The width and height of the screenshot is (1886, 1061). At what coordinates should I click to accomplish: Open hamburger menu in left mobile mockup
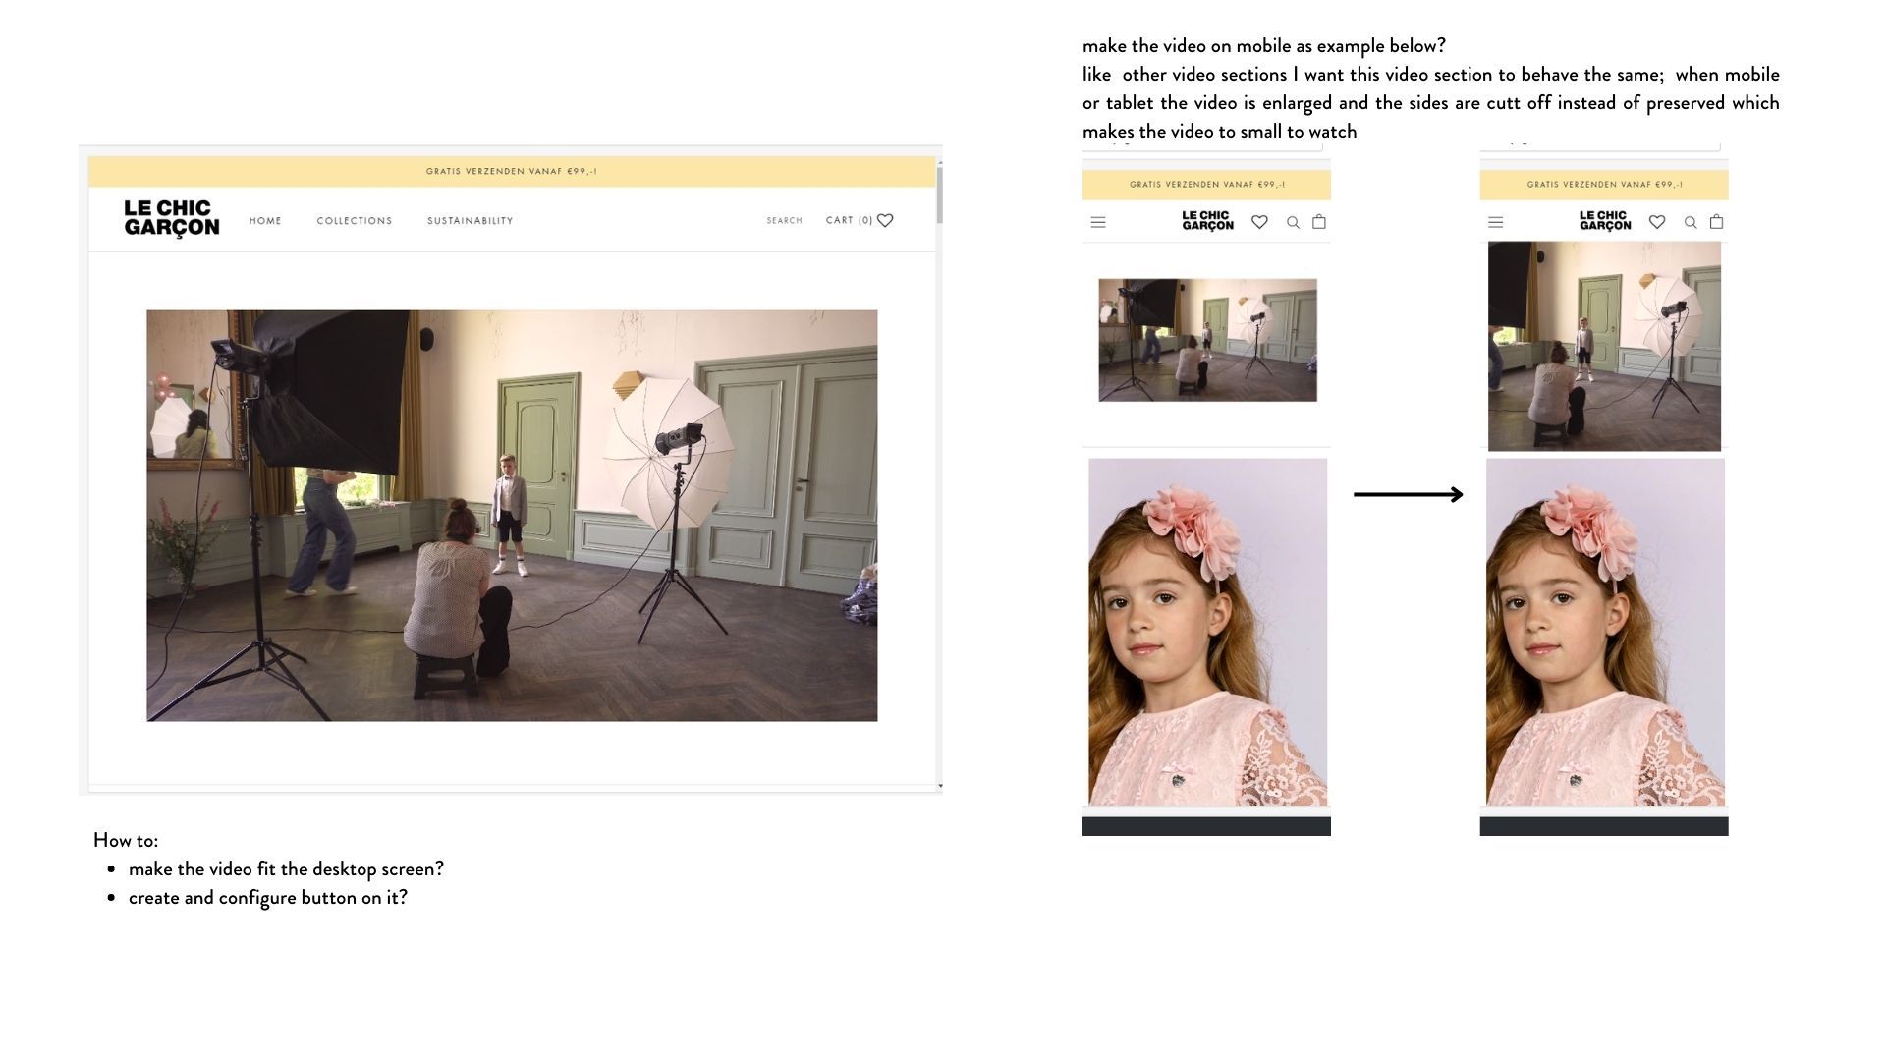pyautogui.click(x=1098, y=222)
